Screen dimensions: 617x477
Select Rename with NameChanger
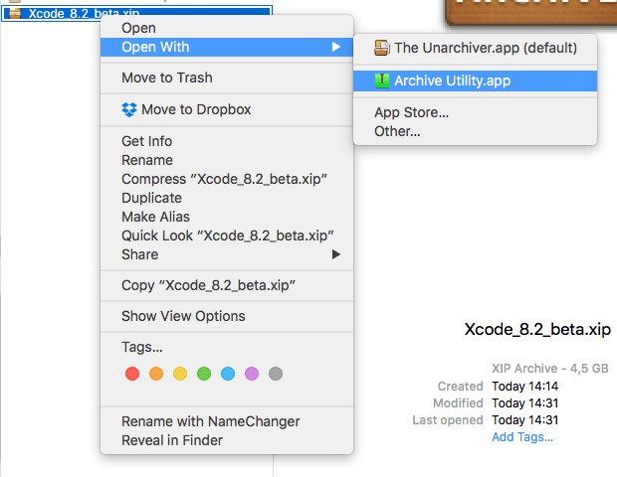[227, 421]
